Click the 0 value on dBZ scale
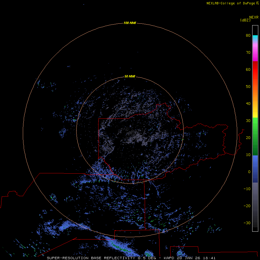 (249, 172)
